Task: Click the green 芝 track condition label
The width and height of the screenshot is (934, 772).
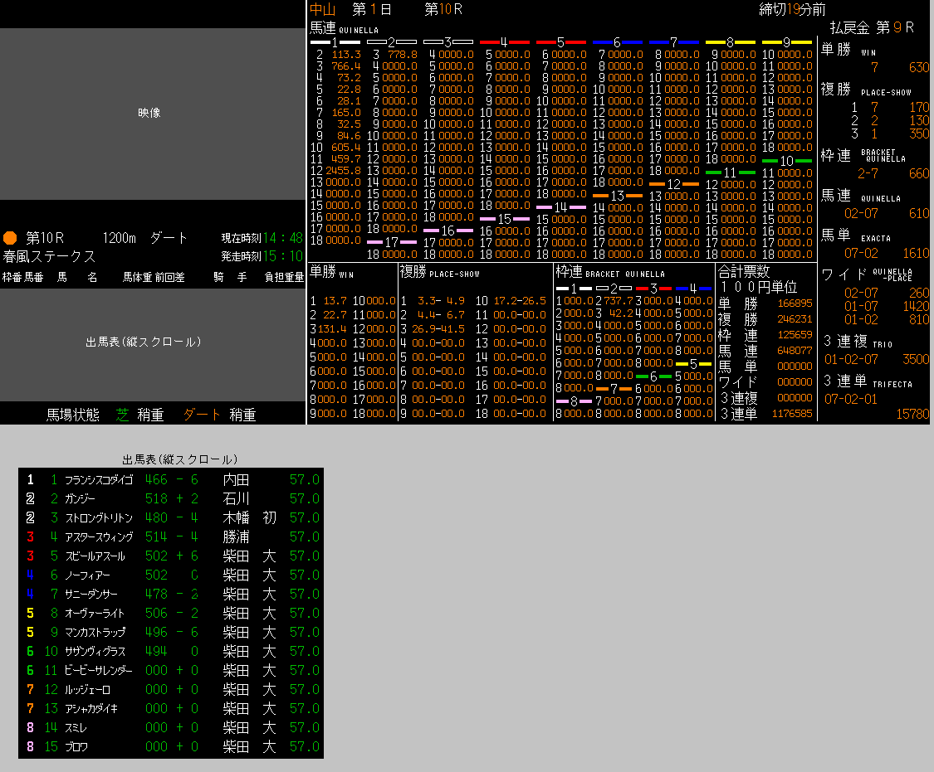Action: [123, 415]
